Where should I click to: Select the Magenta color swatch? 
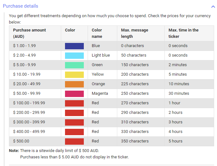pos(74,93)
